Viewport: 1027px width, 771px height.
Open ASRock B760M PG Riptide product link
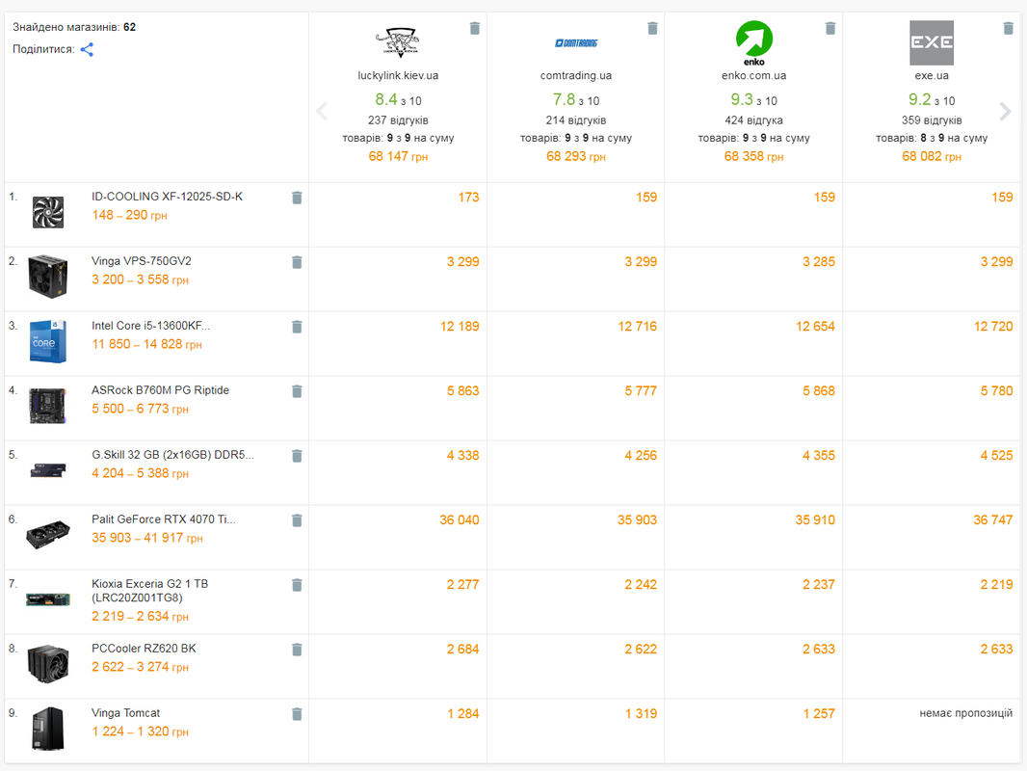tap(161, 389)
